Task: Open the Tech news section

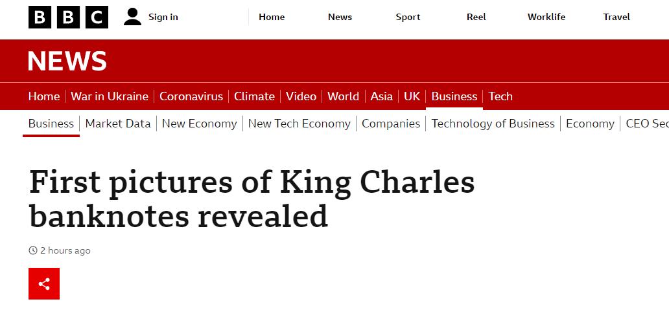Action: point(500,96)
